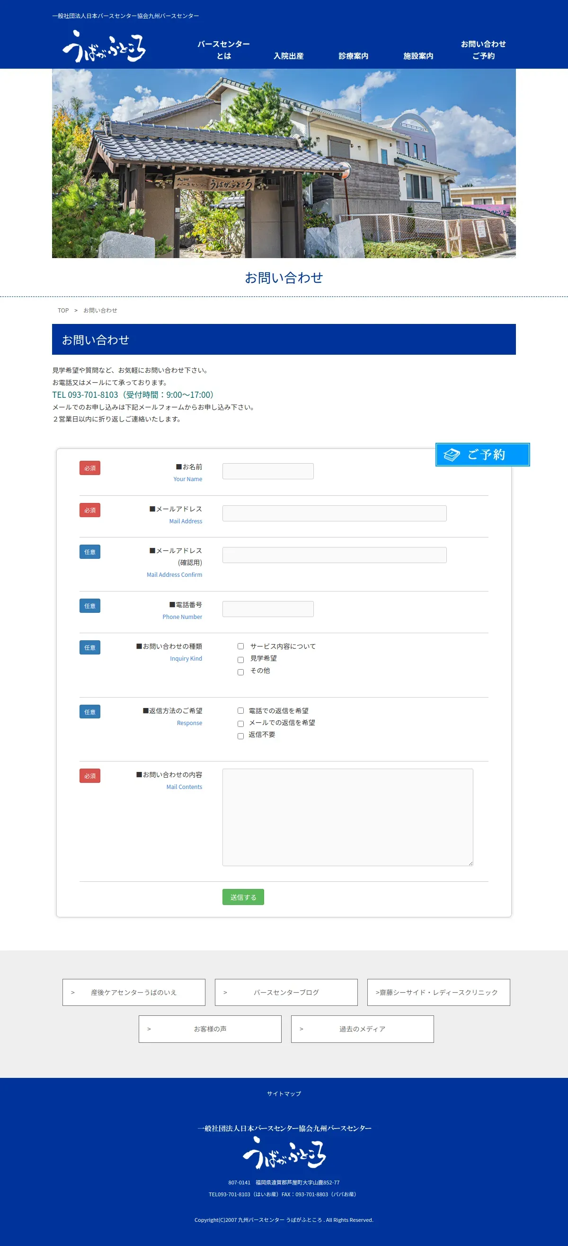
Task: Click the footer うばがふところ logo
Action: point(284,1153)
